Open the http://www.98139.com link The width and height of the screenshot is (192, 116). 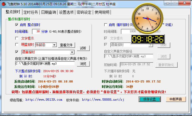(x=44, y=100)
